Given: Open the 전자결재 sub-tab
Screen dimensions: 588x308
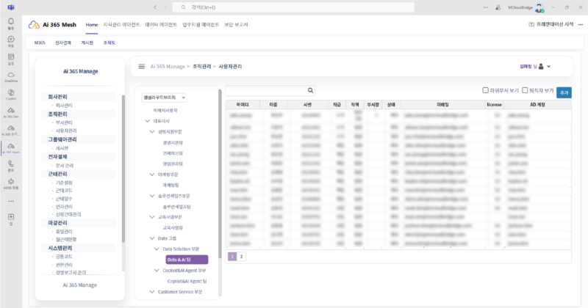Looking at the screenshot, I should tap(64, 43).
